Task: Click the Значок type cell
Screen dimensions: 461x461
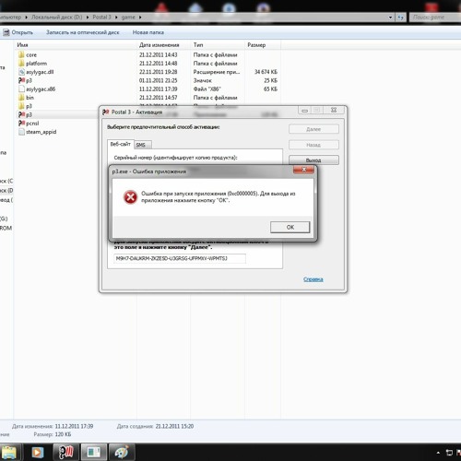Action: tap(203, 80)
